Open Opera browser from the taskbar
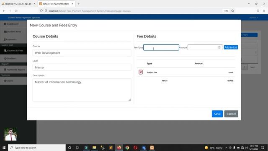 pyautogui.click(x=135, y=148)
